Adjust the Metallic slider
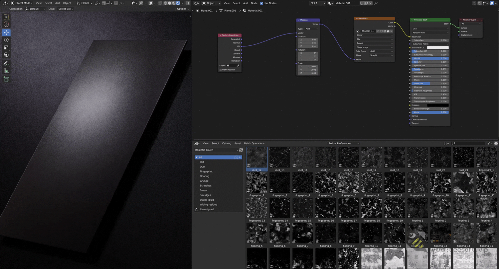 pyautogui.click(x=430, y=58)
